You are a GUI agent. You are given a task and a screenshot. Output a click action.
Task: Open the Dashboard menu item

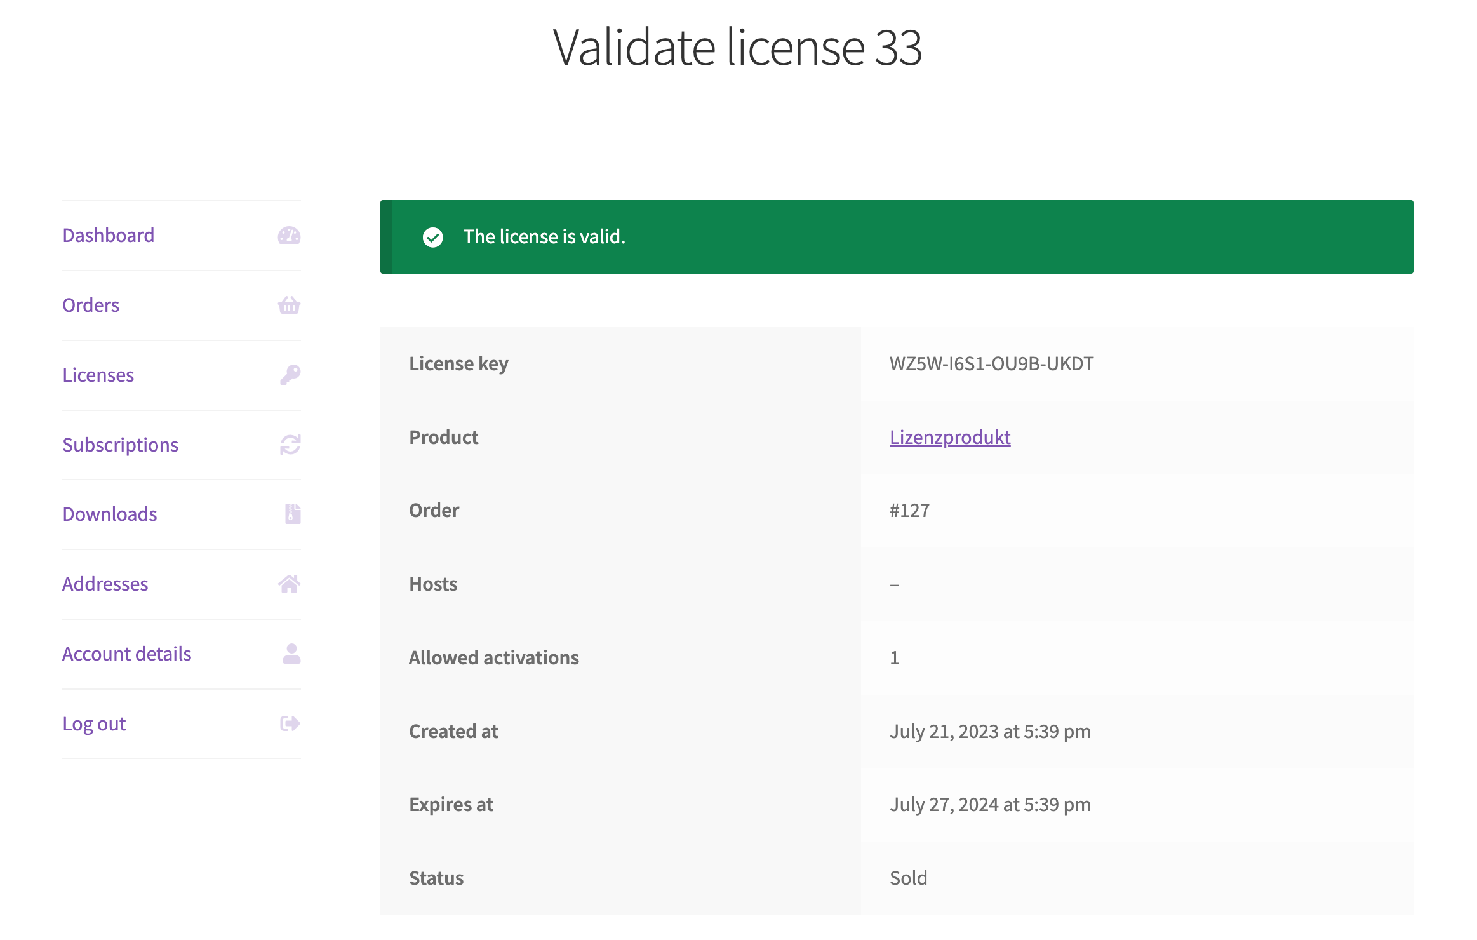109,236
